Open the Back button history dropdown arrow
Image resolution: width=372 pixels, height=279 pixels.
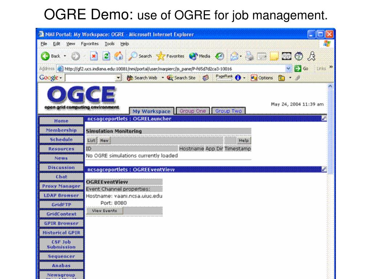pyautogui.click(x=65, y=56)
